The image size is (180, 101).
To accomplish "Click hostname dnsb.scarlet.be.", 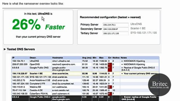I will (x=60, y=77).
